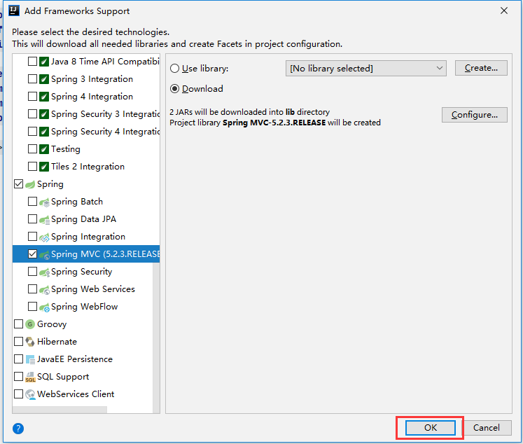Click the Java 8 Time API green icon
Image resolution: width=523 pixels, height=444 pixels.
(44, 62)
